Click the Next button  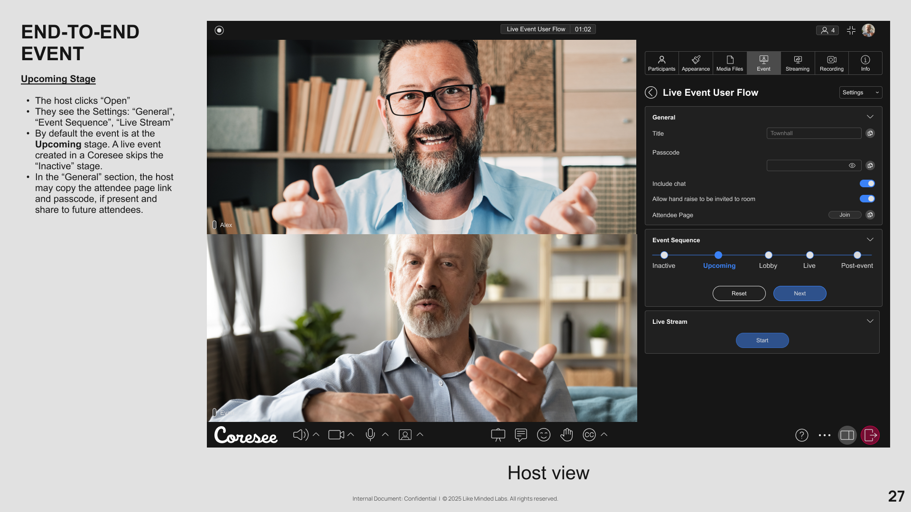[799, 293]
